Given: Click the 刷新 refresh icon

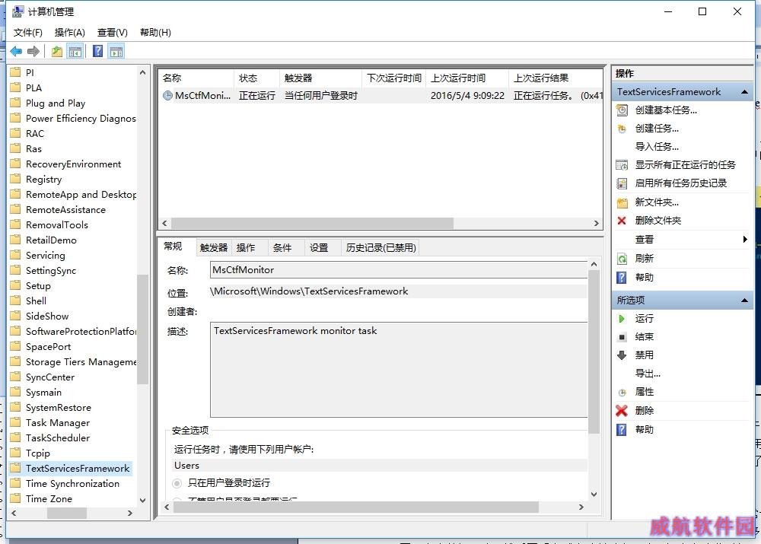Looking at the screenshot, I should [x=622, y=259].
